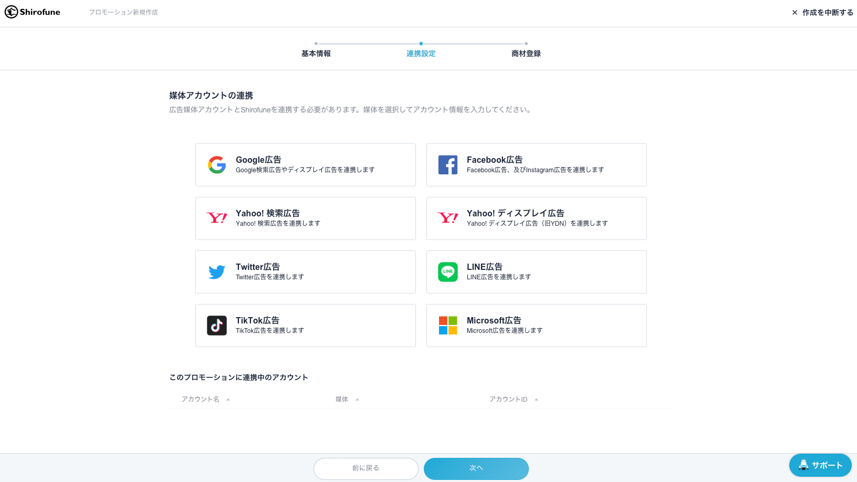Screen dimensions: 857x482
Task: Click the X icon beside 作成を中断する
Action: pyautogui.click(x=795, y=13)
